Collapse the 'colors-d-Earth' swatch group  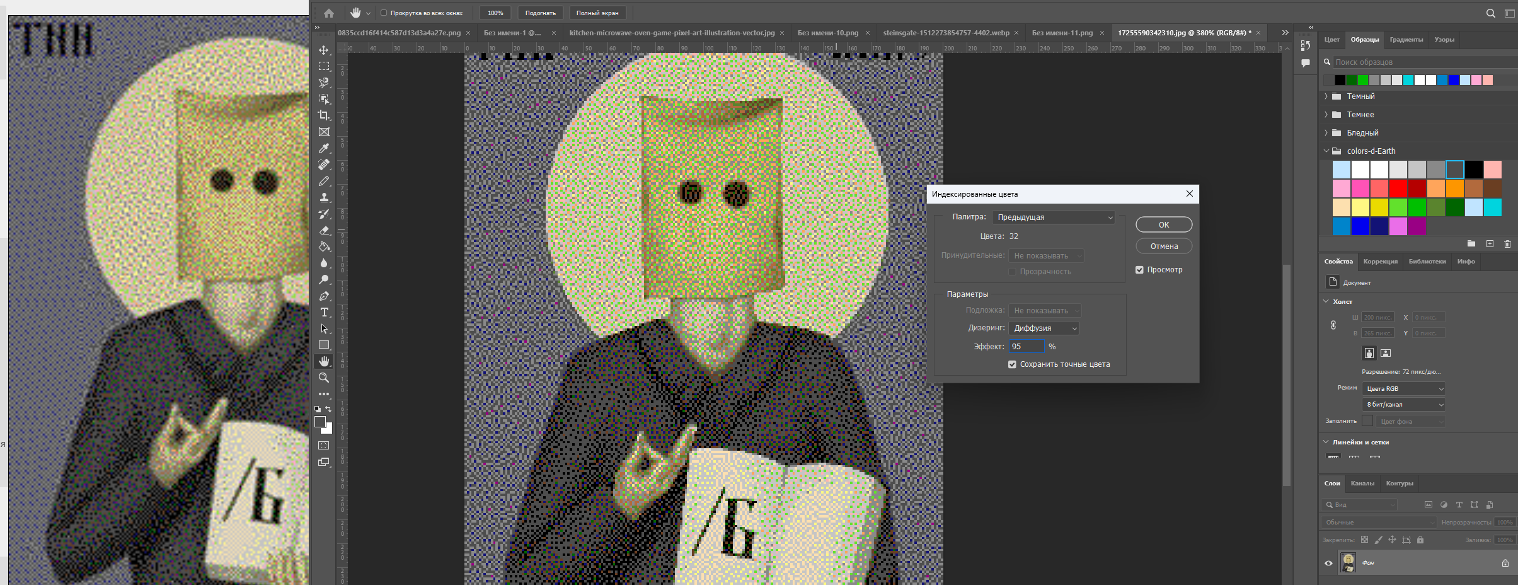click(x=1326, y=151)
